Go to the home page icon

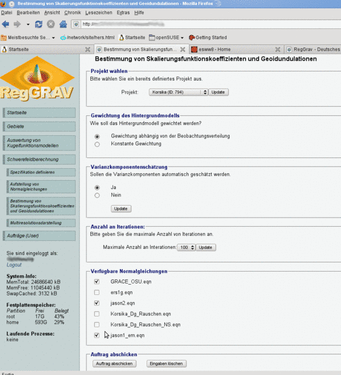63,24
